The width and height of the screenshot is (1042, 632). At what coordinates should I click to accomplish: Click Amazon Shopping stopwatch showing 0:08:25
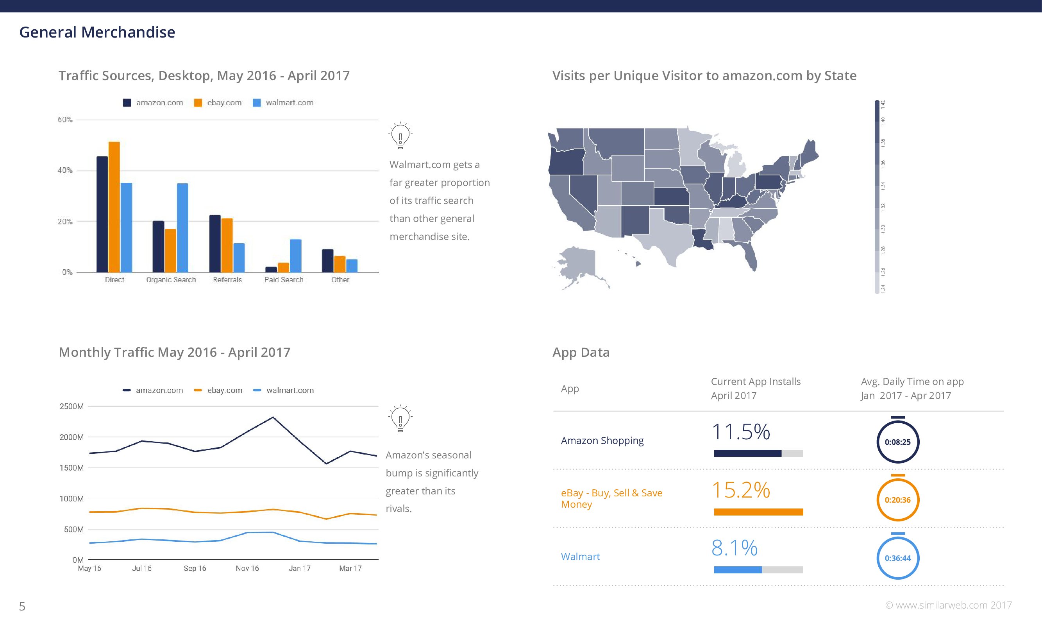[x=897, y=442]
